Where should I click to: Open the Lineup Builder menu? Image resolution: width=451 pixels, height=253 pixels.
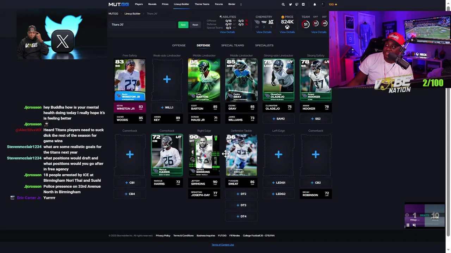[x=181, y=4]
